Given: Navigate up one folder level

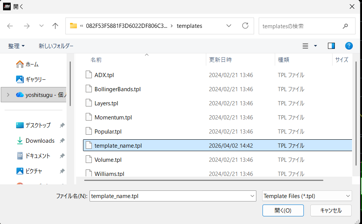Looking at the screenshot, I should (55, 26).
